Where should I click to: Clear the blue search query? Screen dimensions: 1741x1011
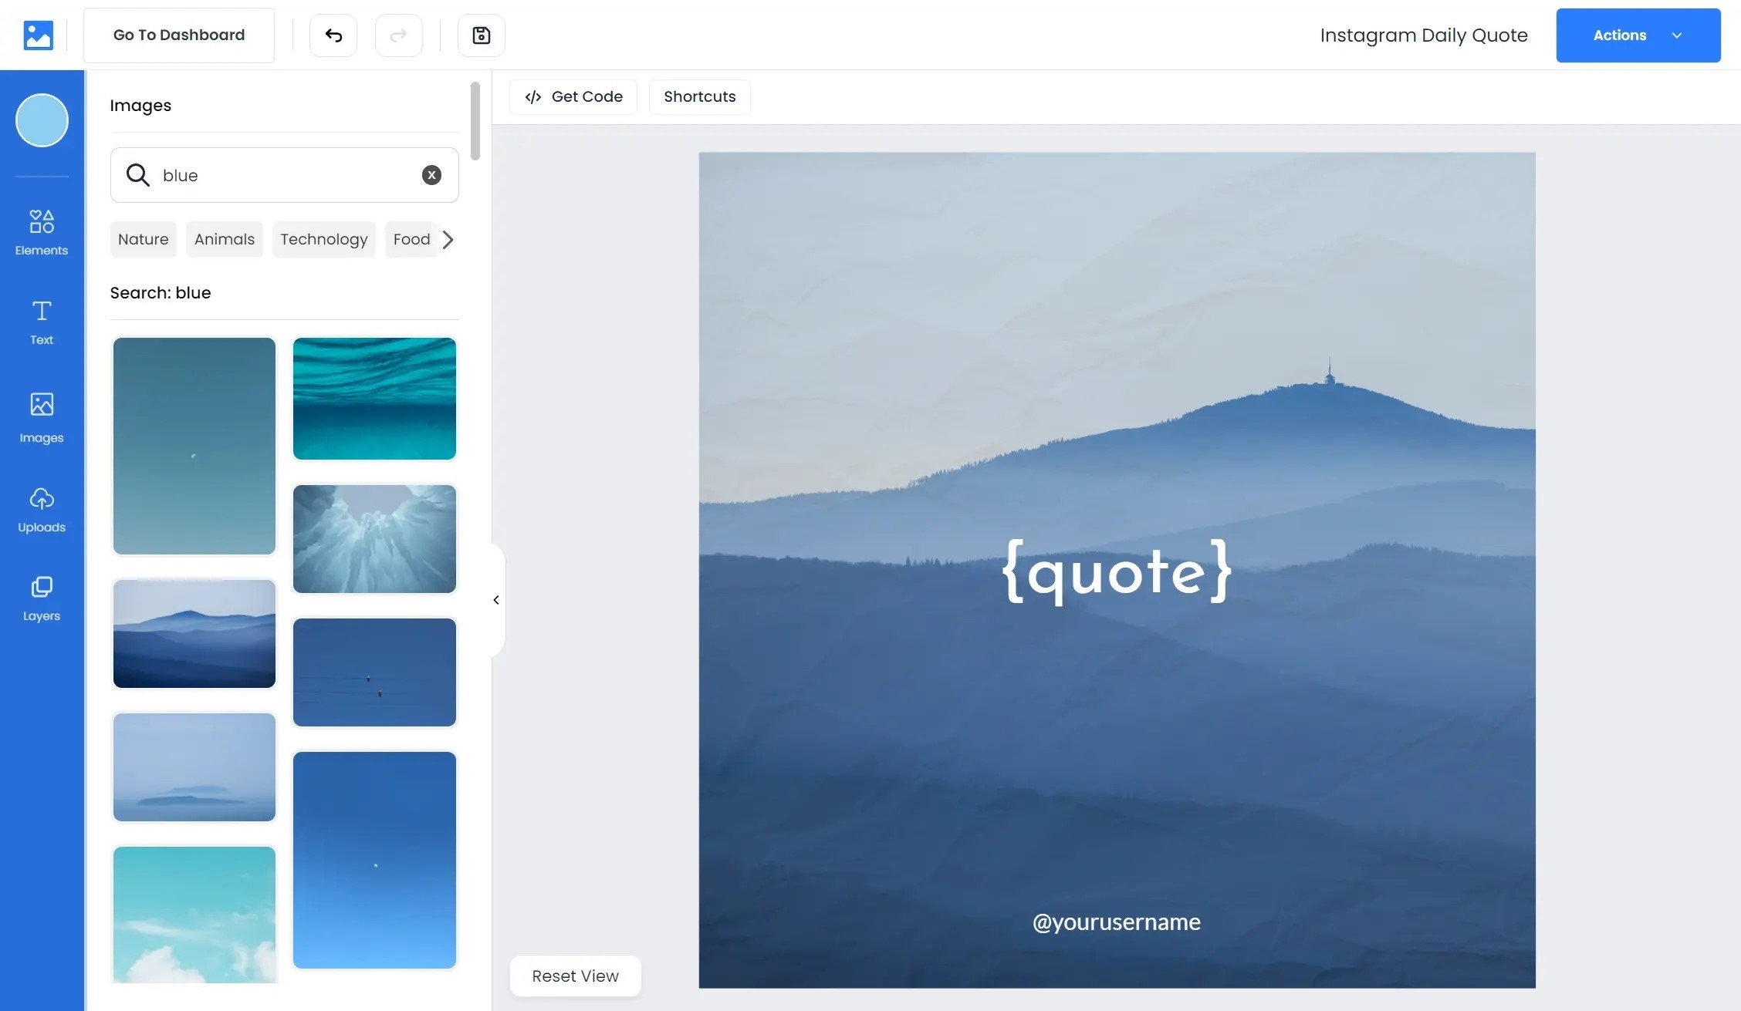(431, 174)
